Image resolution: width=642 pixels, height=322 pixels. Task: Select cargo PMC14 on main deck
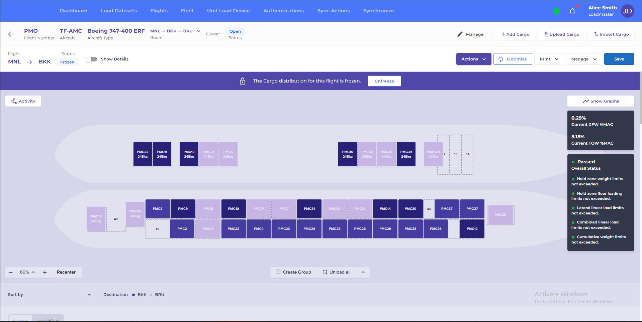pos(385,209)
